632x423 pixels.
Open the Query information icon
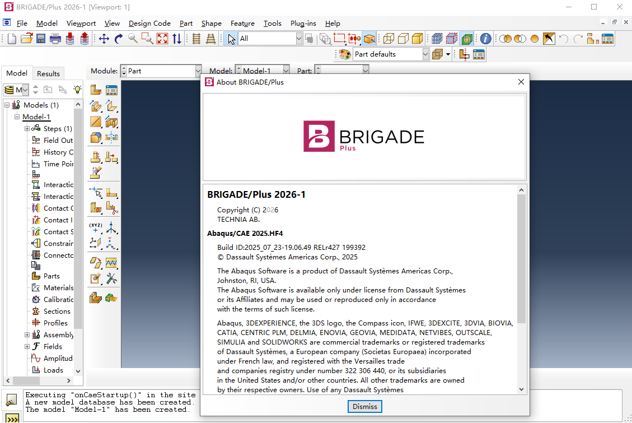[x=485, y=39]
